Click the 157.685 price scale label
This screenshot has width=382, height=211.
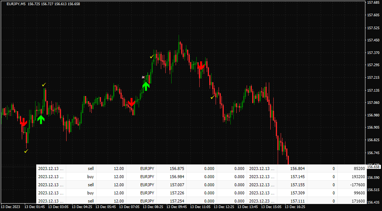[x=373, y=3]
